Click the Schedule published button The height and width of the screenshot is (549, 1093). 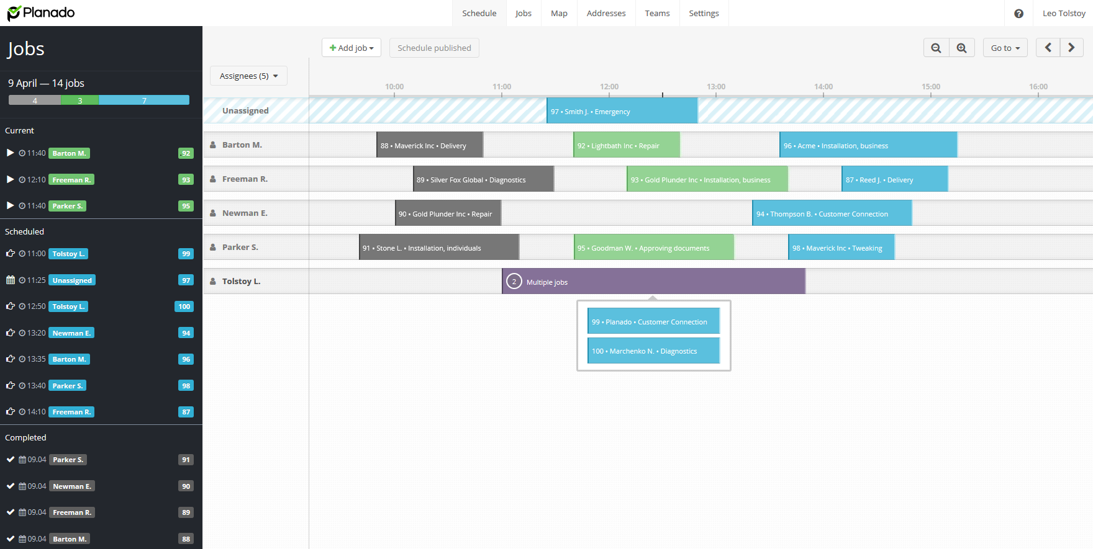434,48
